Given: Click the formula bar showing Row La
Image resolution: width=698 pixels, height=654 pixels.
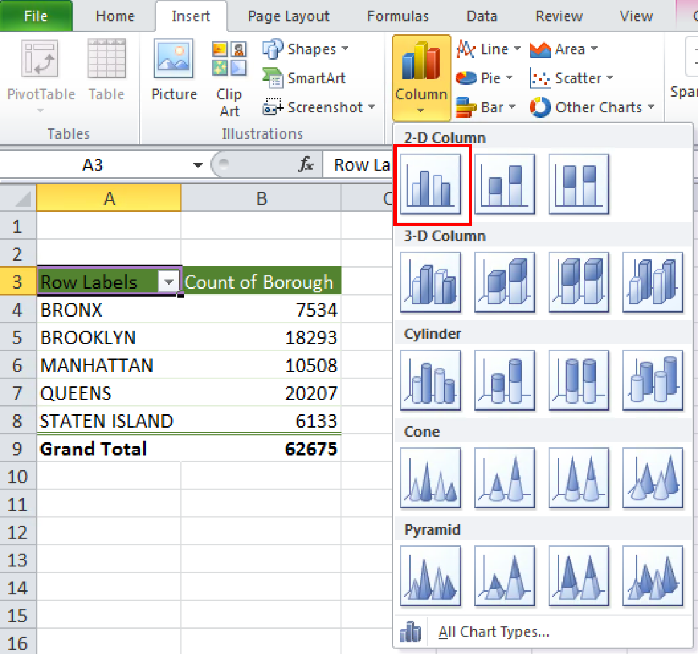Looking at the screenshot, I should coord(357,165).
